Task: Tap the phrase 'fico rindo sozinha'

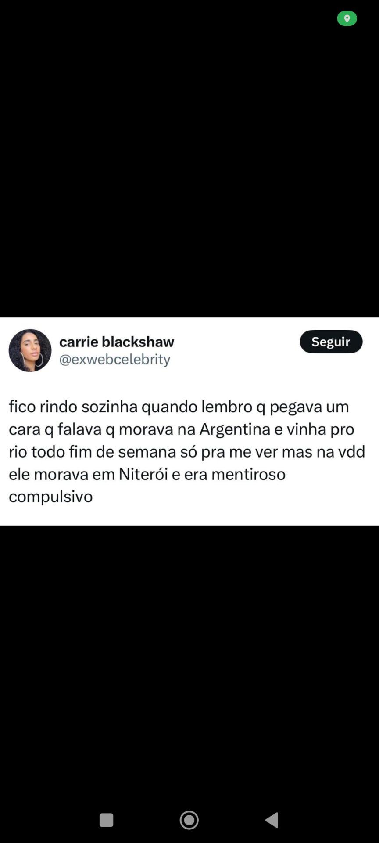Action: 73,407
